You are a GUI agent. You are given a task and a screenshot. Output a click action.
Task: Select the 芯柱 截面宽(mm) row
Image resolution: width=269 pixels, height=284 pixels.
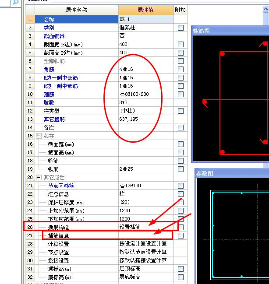click(106, 144)
